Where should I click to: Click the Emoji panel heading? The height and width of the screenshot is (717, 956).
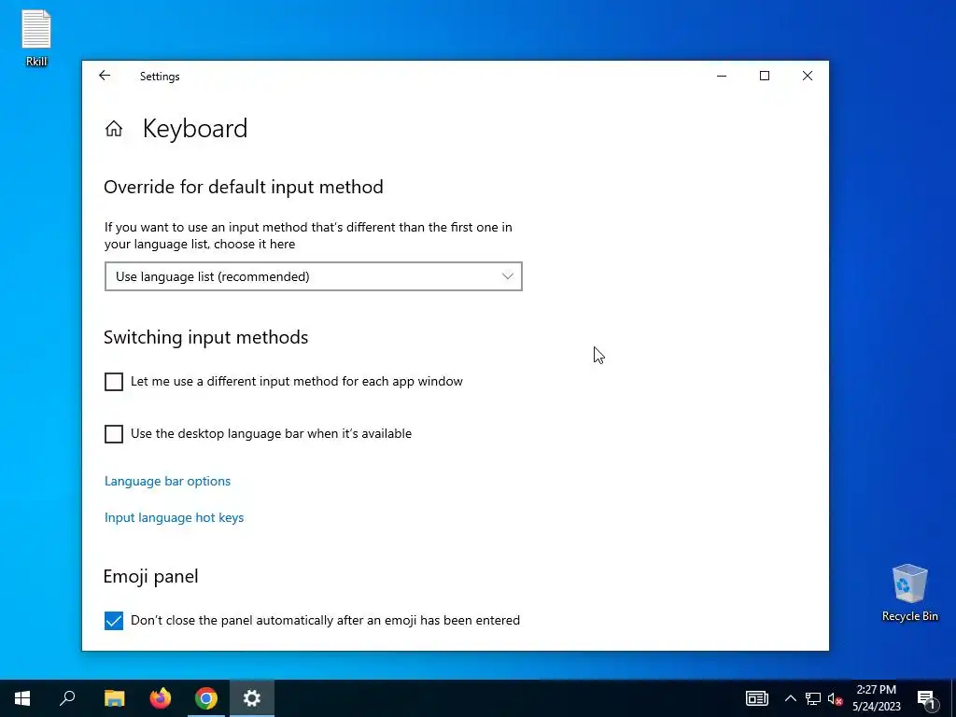150,577
